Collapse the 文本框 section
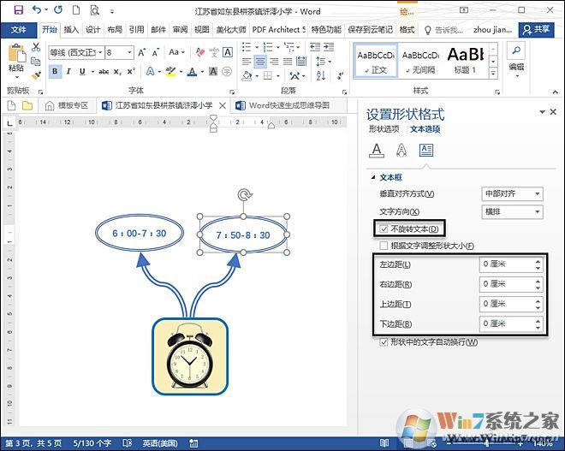 coord(373,178)
